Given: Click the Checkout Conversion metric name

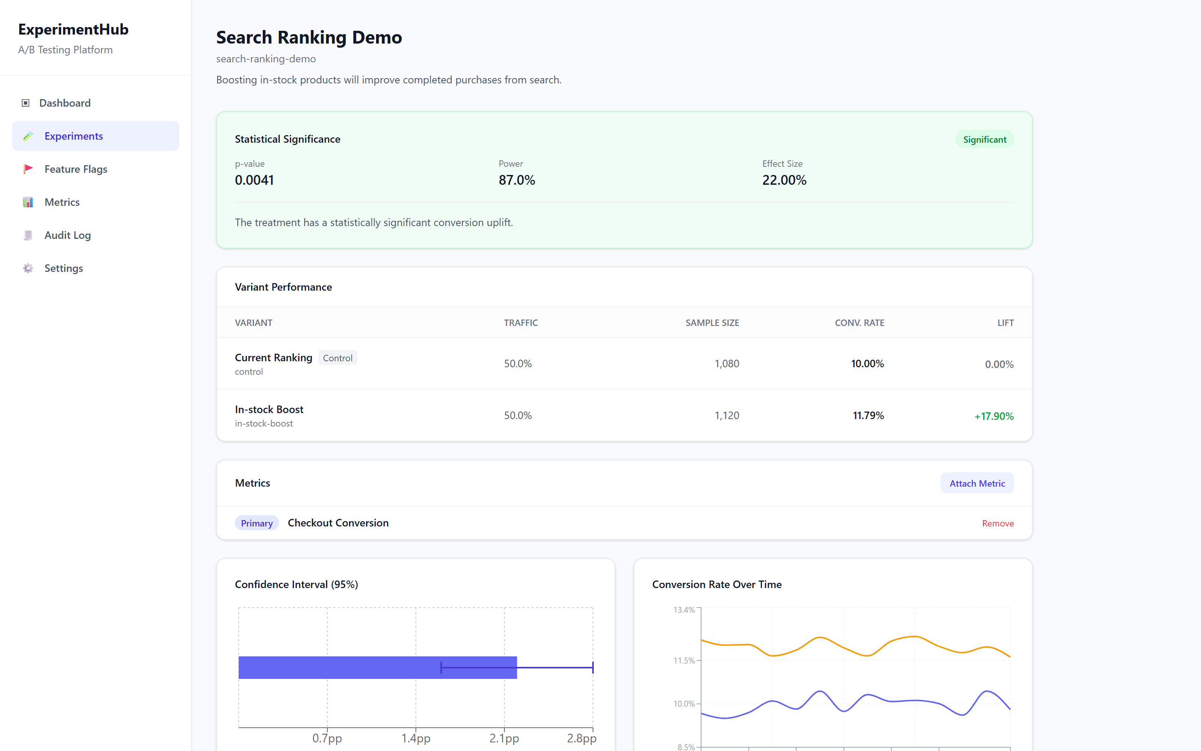Looking at the screenshot, I should (338, 523).
